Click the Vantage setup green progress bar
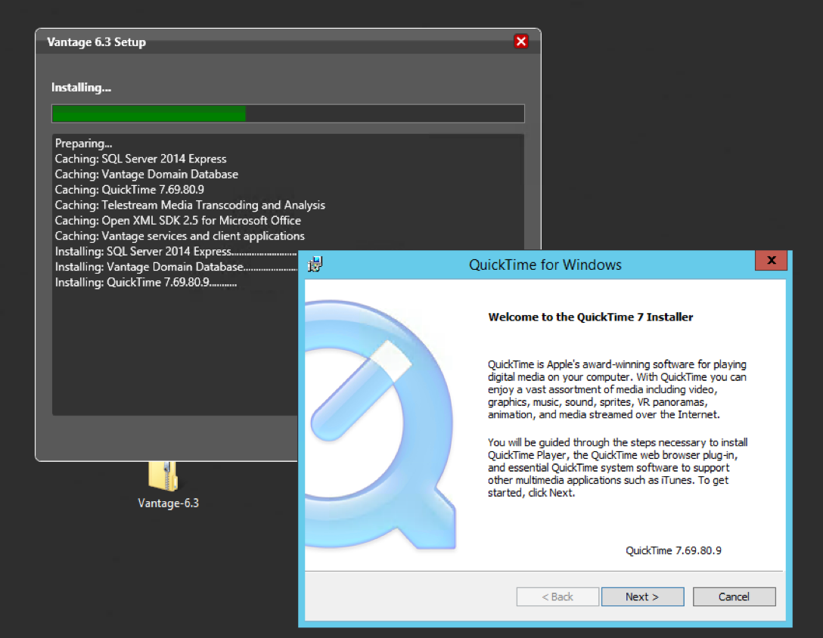This screenshot has height=638, width=823. (x=287, y=113)
